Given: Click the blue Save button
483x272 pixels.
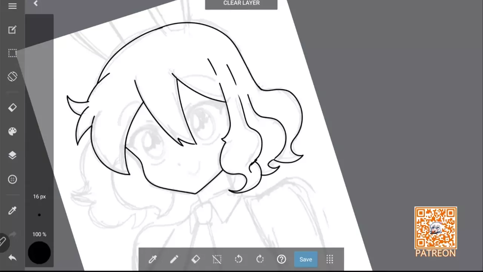Looking at the screenshot, I should pos(306,259).
